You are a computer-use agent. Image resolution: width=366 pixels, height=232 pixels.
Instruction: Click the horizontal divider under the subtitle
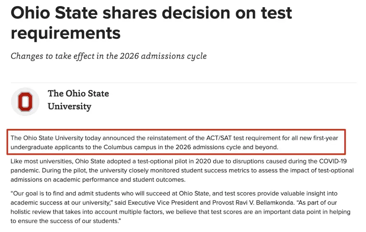click(x=183, y=82)
